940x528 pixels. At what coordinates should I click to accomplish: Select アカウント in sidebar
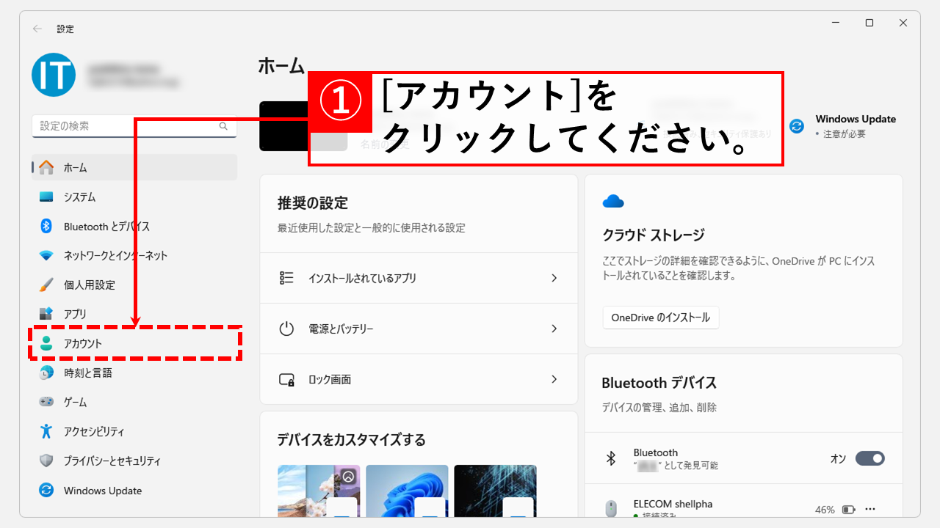(x=134, y=343)
